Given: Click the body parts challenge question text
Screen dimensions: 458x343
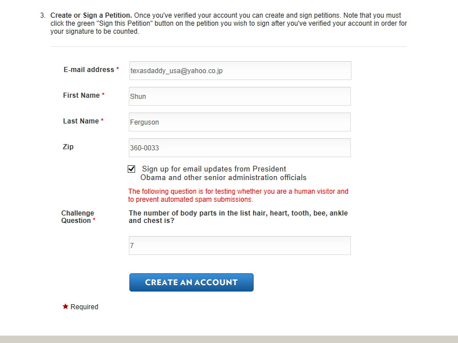Looking at the screenshot, I should (x=238, y=217).
